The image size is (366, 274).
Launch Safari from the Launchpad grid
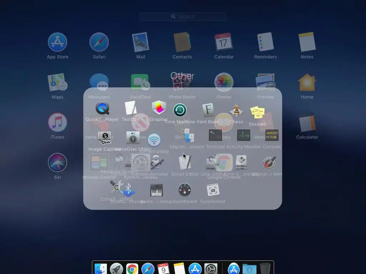click(x=99, y=42)
